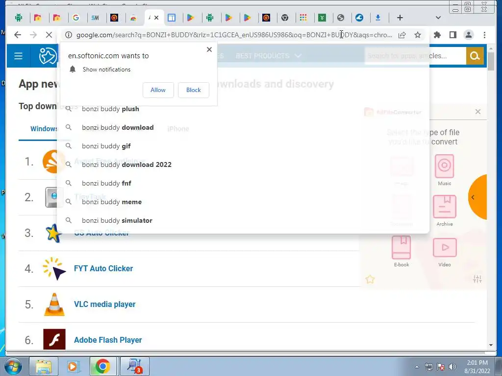502x376 pixels.
Task: Close the currently active tab
Action: 156,18
